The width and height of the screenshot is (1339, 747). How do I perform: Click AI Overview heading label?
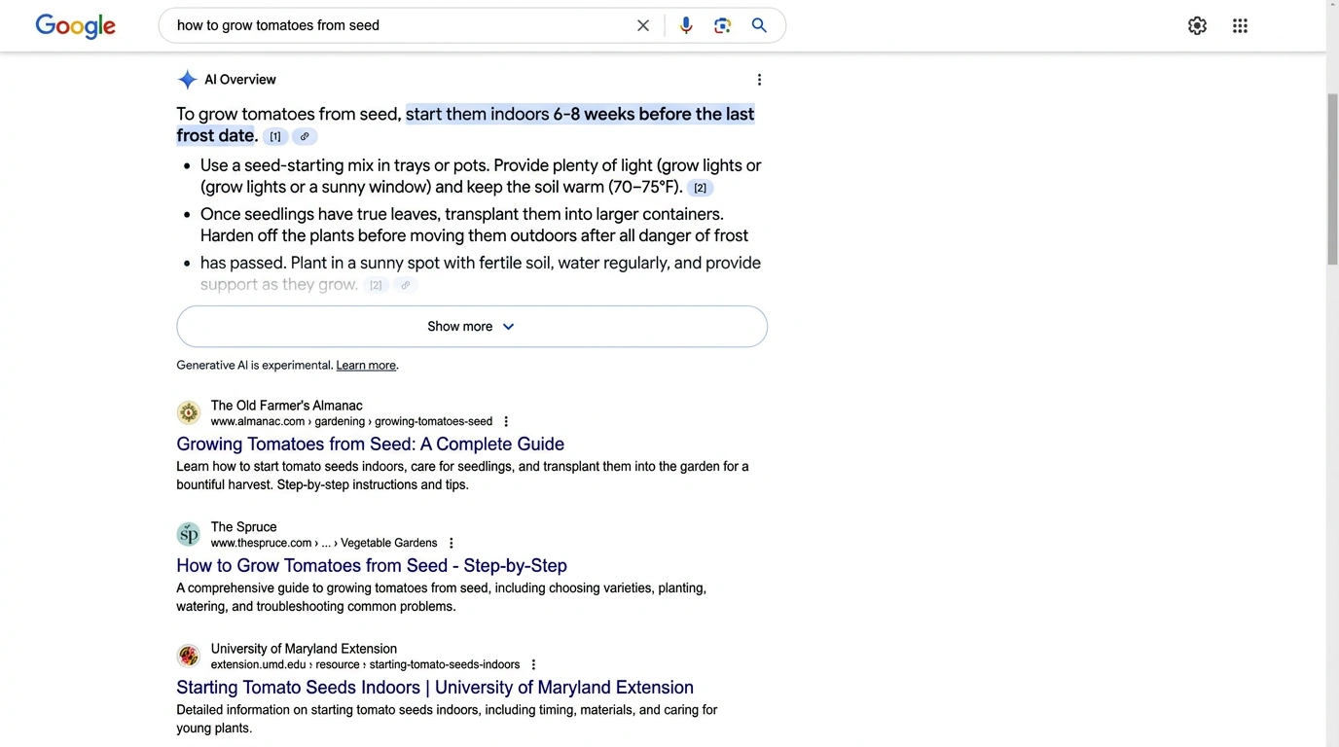coord(240,80)
